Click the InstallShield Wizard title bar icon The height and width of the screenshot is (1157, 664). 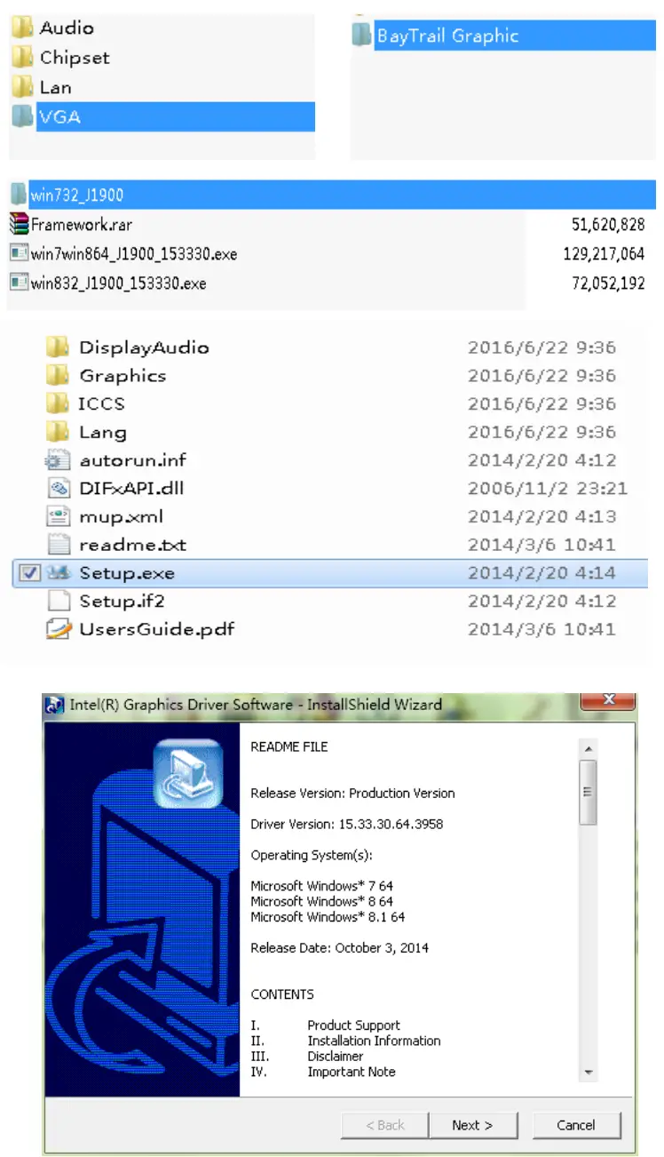55,705
